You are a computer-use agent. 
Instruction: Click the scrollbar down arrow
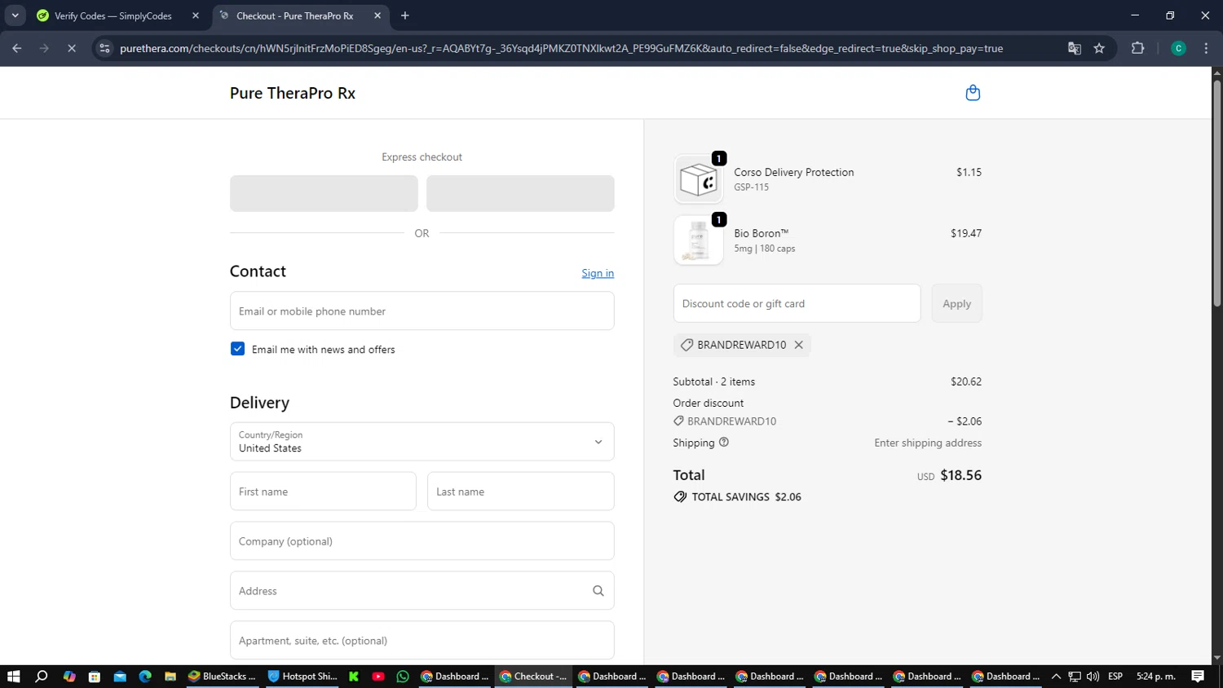(1216, 658)
